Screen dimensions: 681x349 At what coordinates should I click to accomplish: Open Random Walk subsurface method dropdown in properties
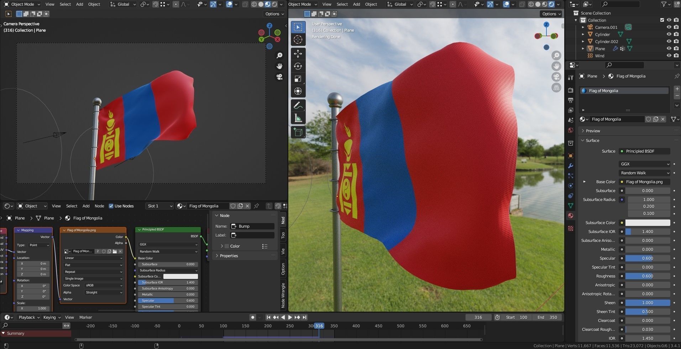(645, 173)
